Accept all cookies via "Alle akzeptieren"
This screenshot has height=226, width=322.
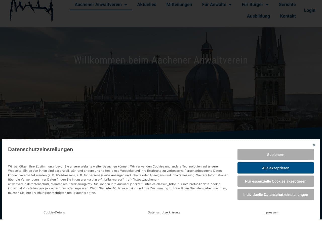point(275,168)
